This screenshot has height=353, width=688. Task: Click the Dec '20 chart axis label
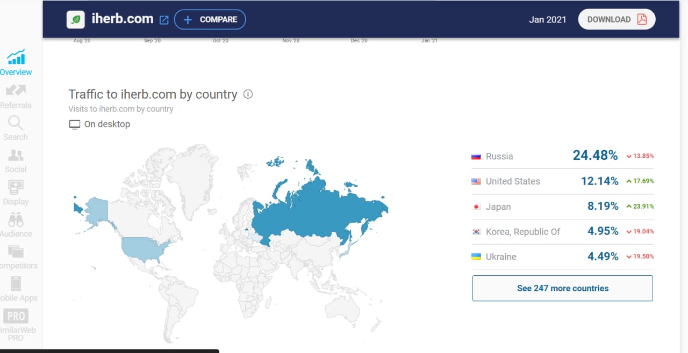(359, 41)
